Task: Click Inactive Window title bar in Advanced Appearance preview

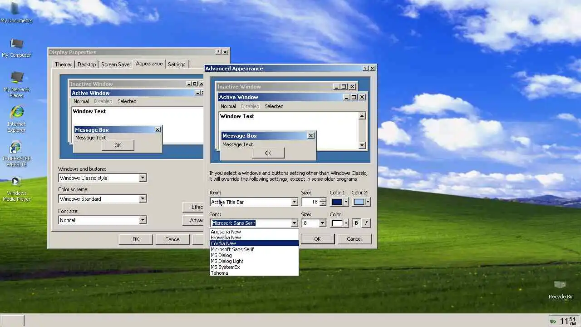Action: 287,86
